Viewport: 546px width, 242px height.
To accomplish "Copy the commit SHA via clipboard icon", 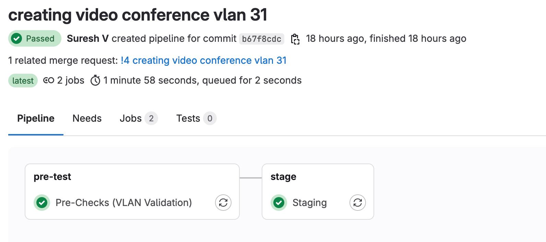I will (295, 39).
